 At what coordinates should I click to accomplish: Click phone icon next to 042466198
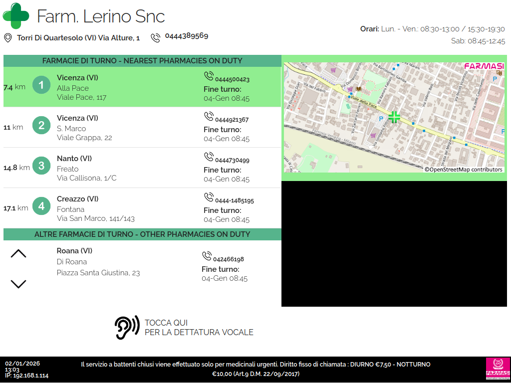pos(207,256)
